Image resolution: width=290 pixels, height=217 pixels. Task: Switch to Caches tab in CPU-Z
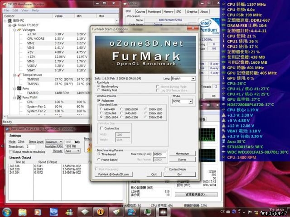pos(140,11)
